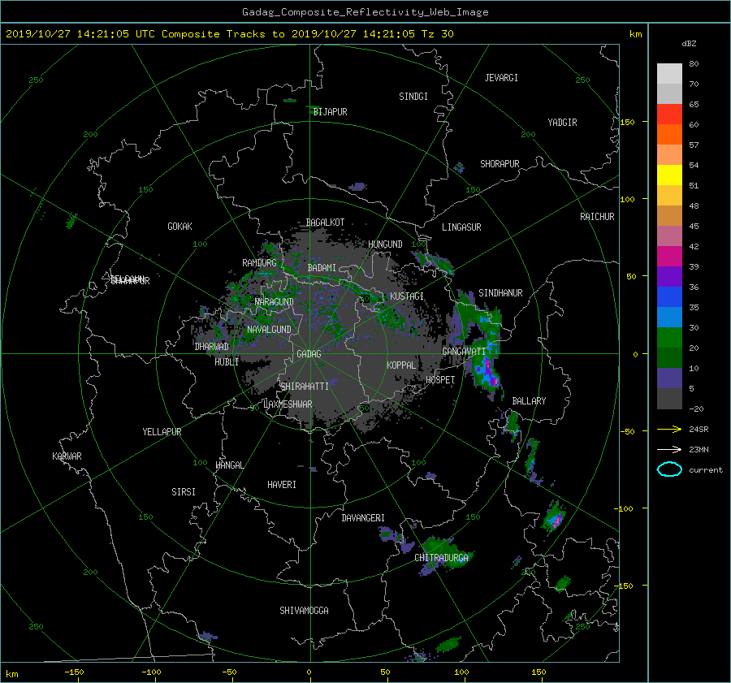Click the JEVARGI city label
This screenshot has height=683, width=731.
pos(501,78)
